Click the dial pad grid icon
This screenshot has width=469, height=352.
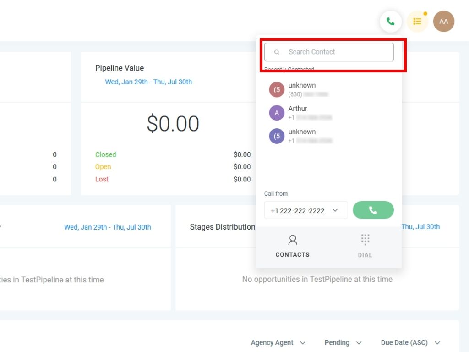tap(365, 239)
